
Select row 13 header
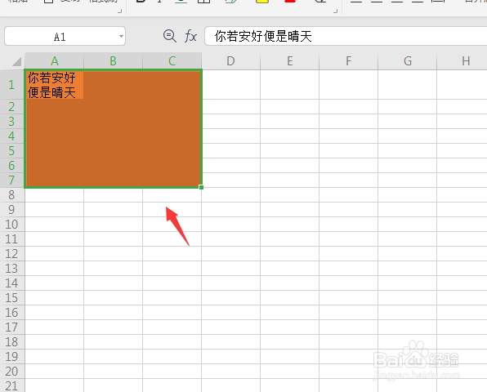[x=11, y=269]
